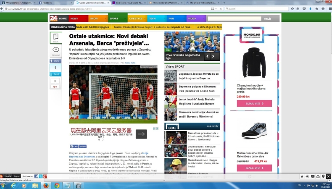Click the article comments speech bubble icon

[56, 50]
